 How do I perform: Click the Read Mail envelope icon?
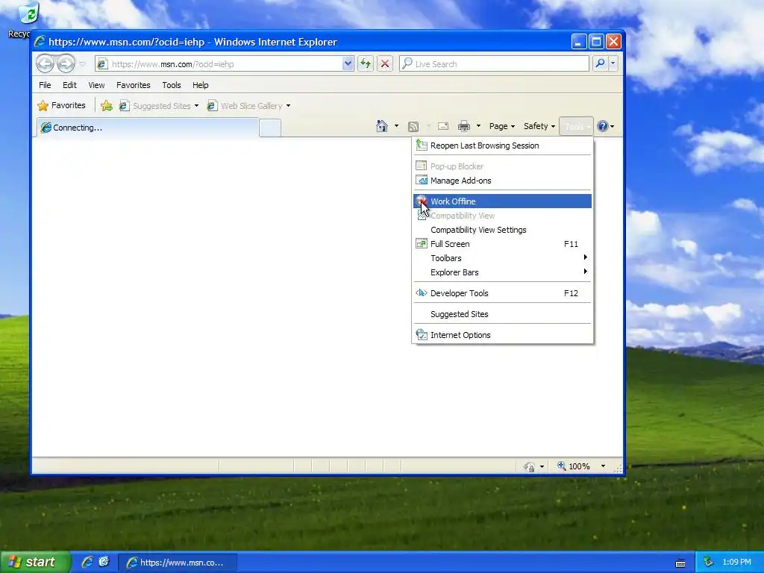[443, 126]
